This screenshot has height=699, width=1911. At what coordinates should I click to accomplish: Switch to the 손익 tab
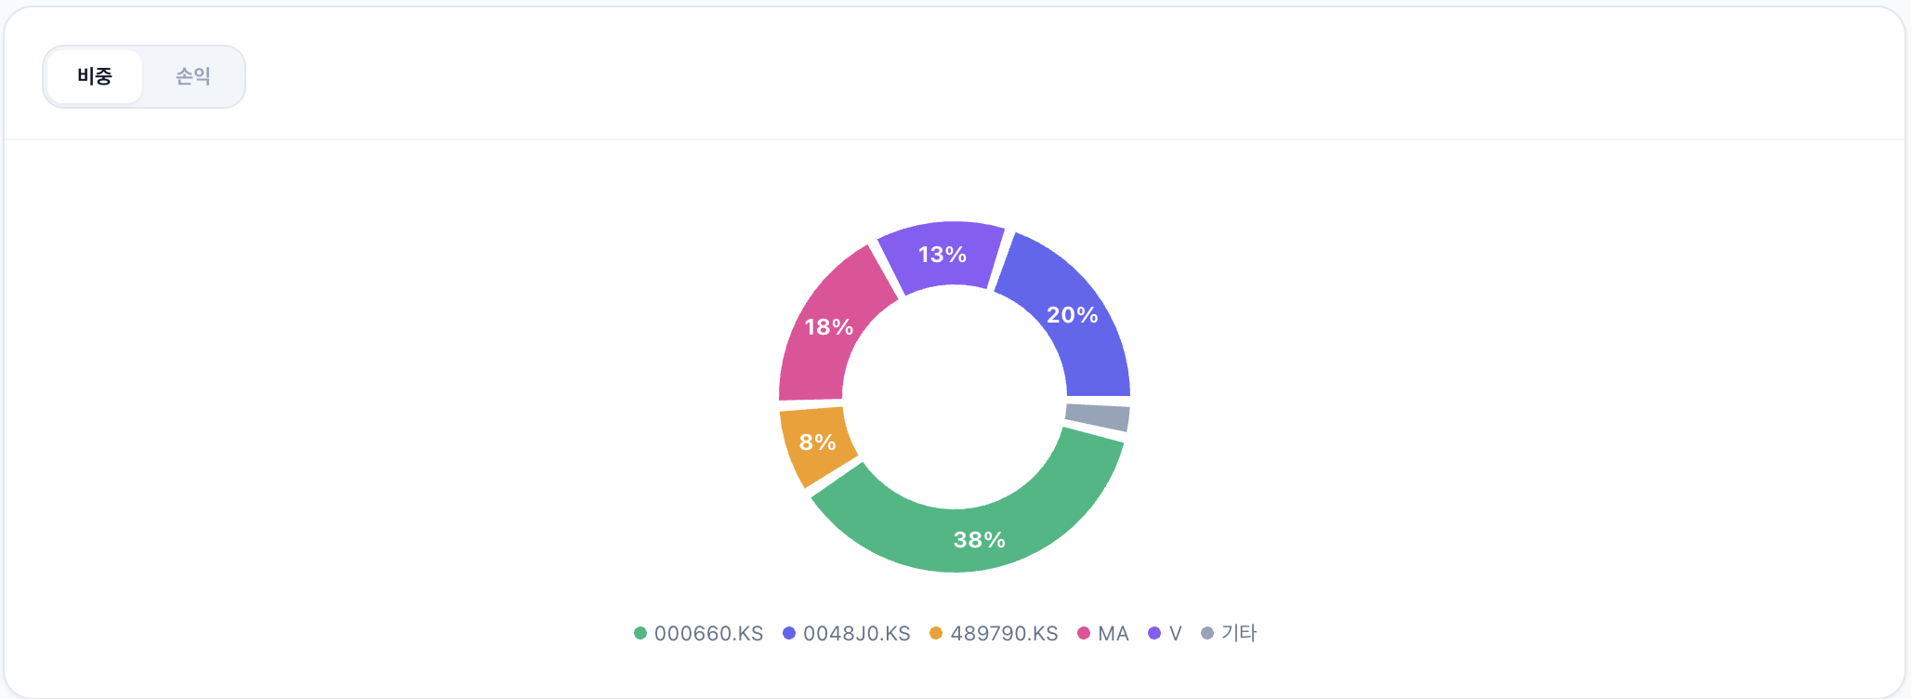click(x=193, y=76)
